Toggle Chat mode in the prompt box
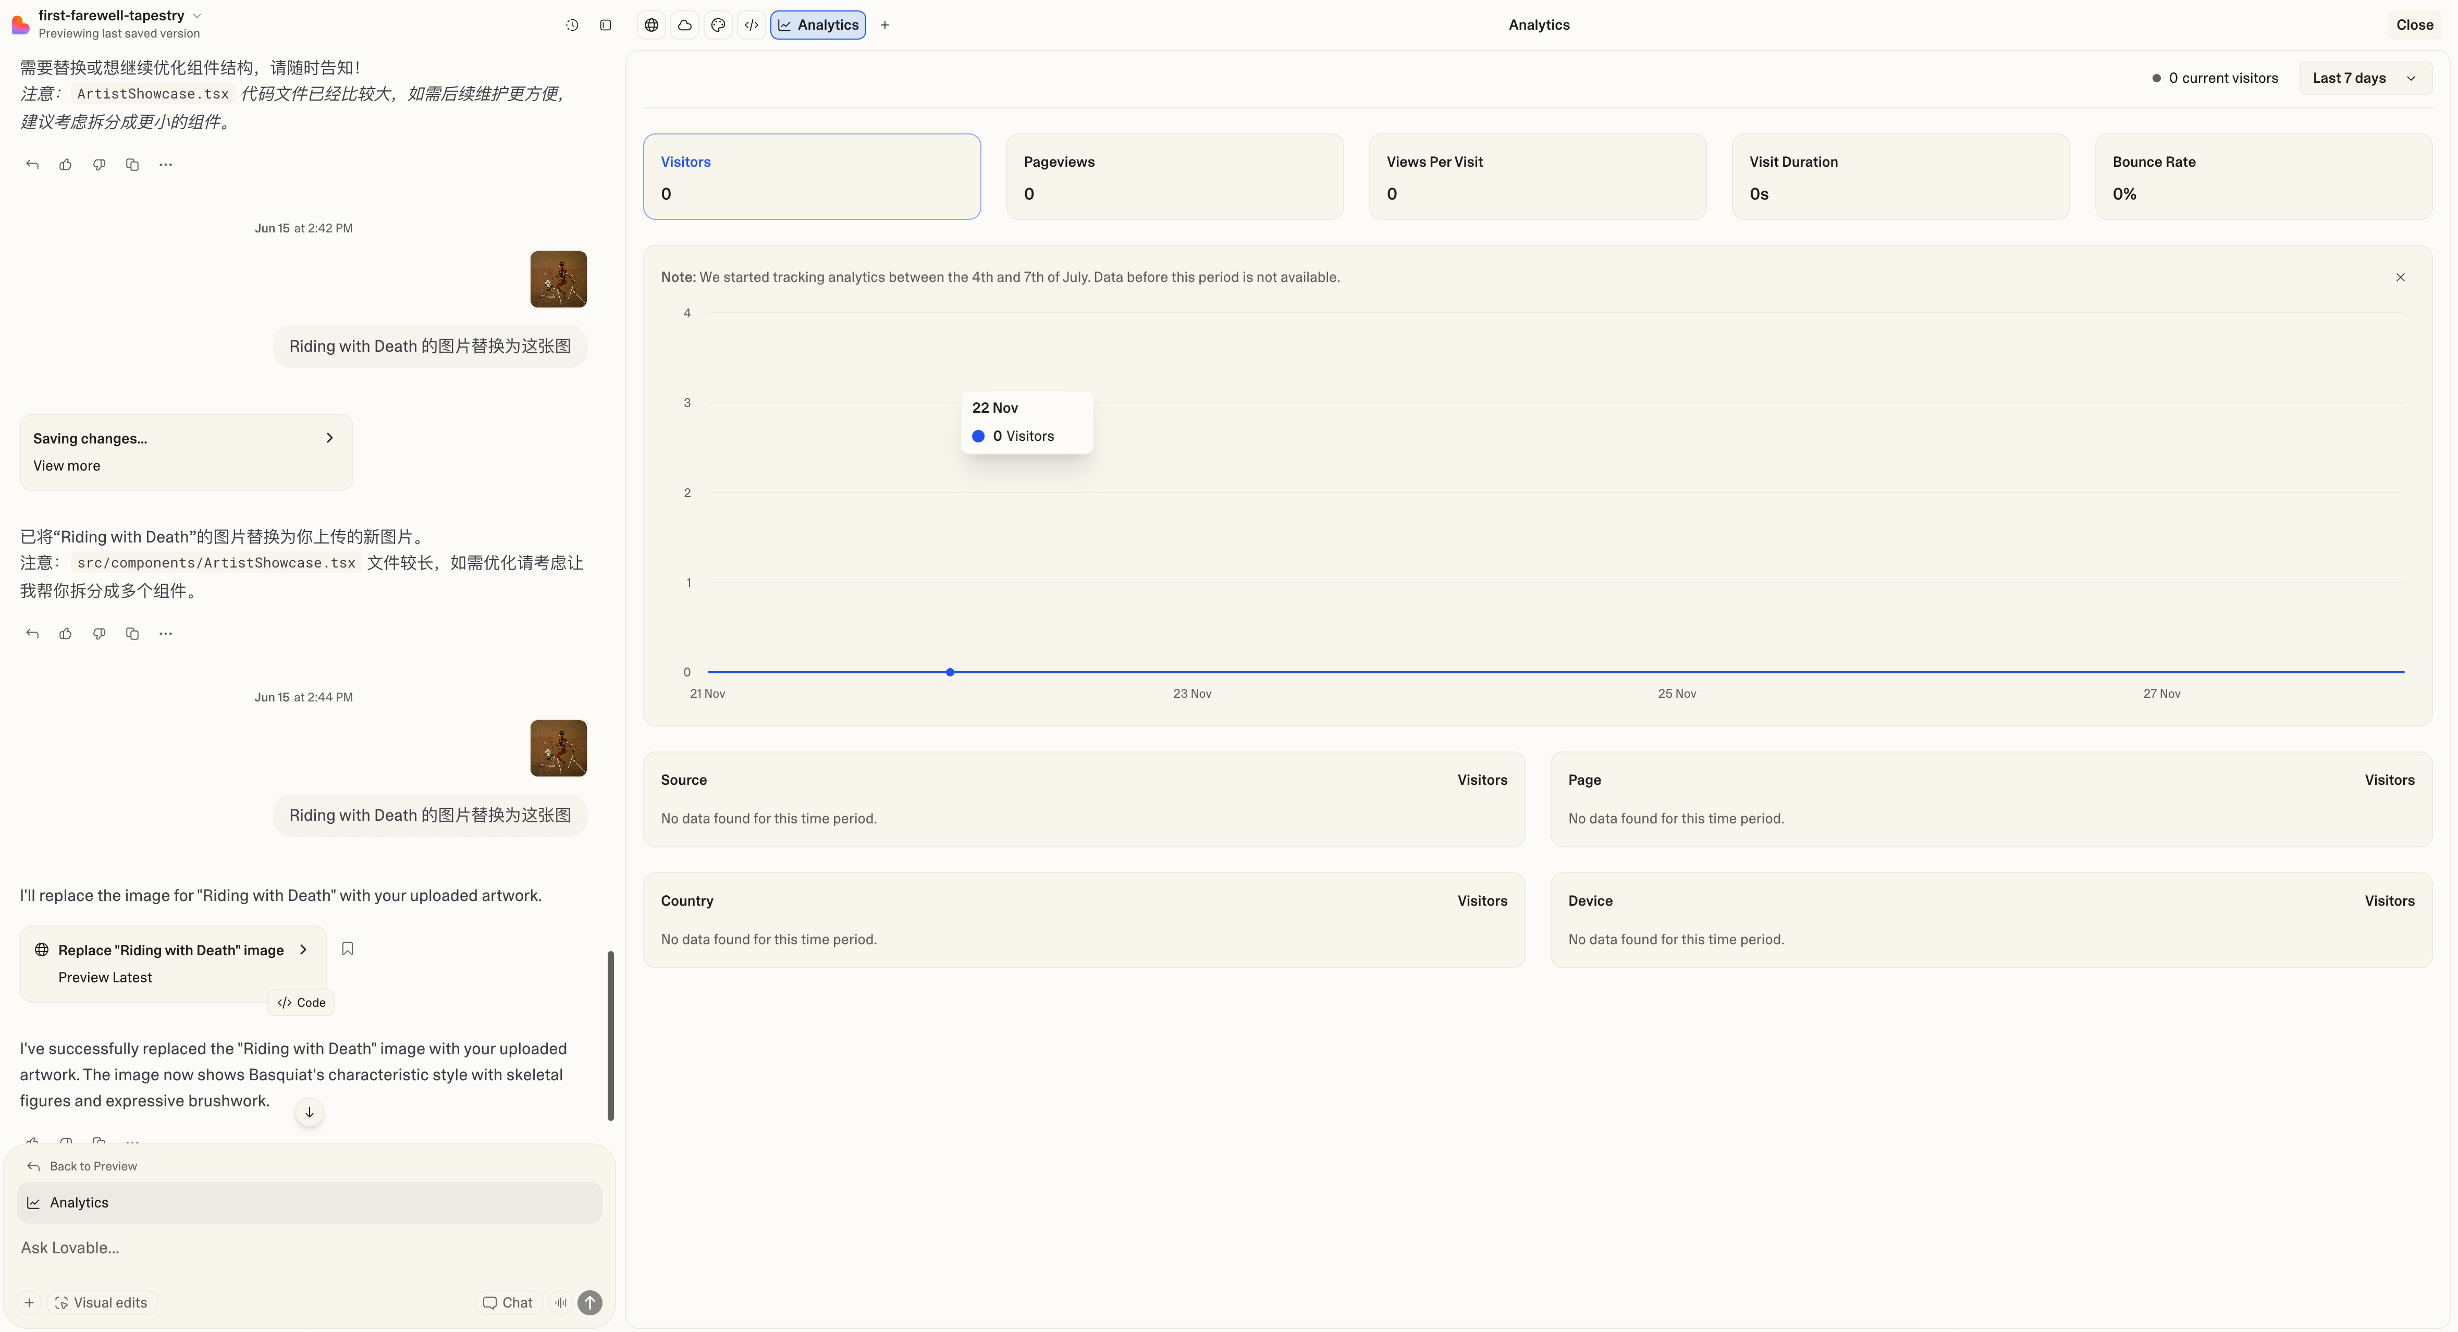Viewport: 2458px width, 1332px height. (508, 1302)
